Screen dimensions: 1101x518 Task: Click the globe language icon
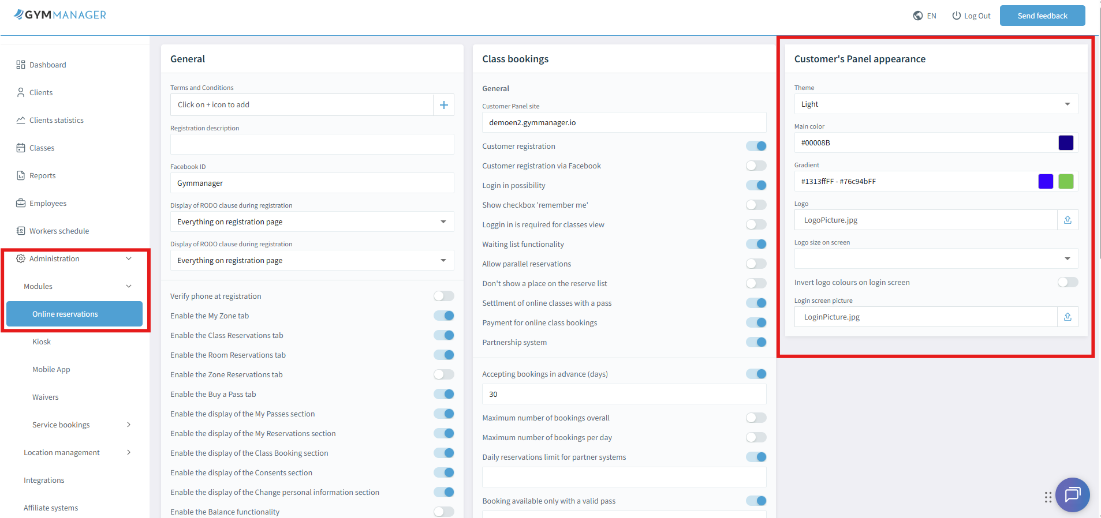917,16
